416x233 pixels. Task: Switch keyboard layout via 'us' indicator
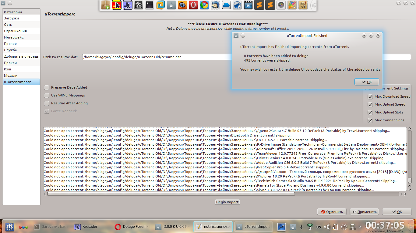[319, 227]
